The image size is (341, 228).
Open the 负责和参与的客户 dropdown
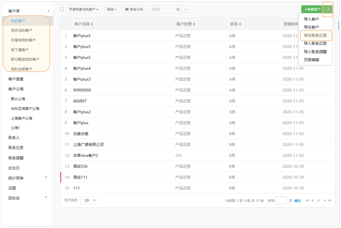pos(84,10)
